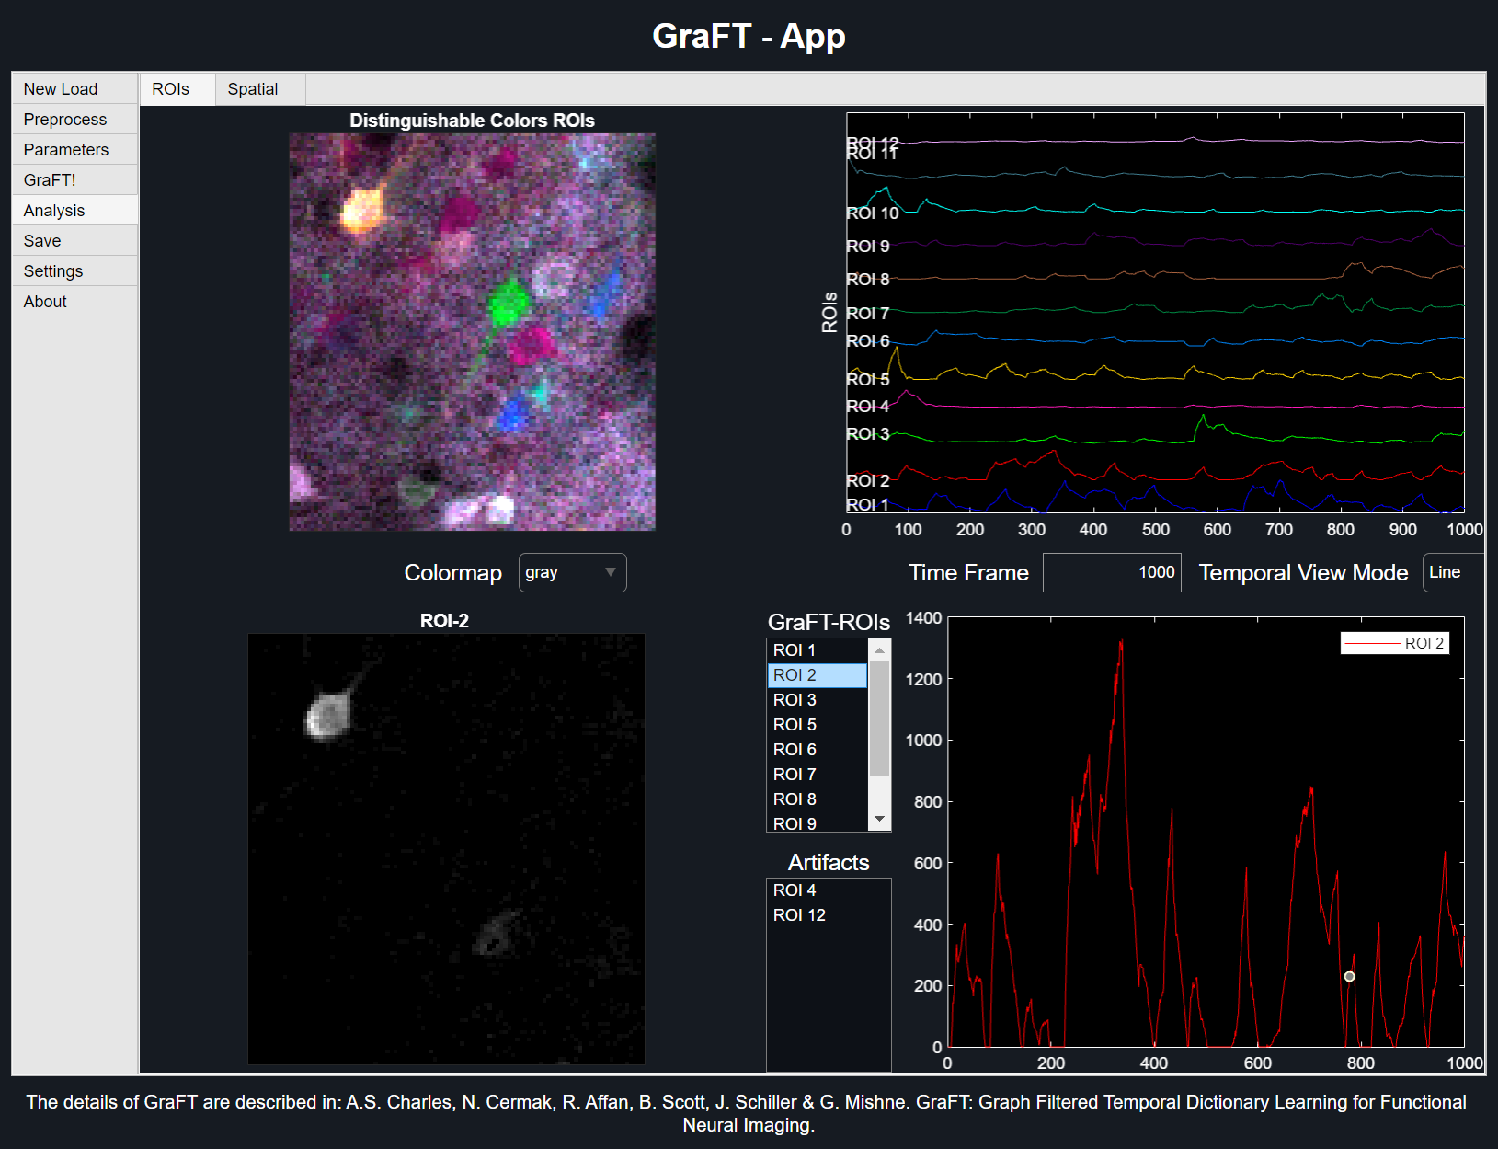The width and height of the screenshot is (1498, 1149).
Task: Click the Distinguishable Colors ROIs image
Action: point(473,332)
